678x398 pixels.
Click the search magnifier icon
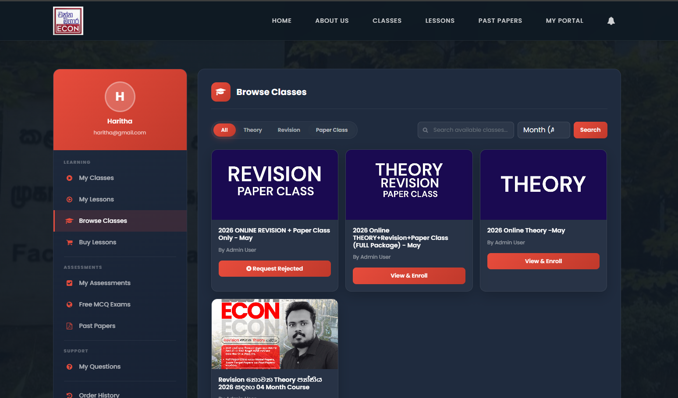pos(425,130)
